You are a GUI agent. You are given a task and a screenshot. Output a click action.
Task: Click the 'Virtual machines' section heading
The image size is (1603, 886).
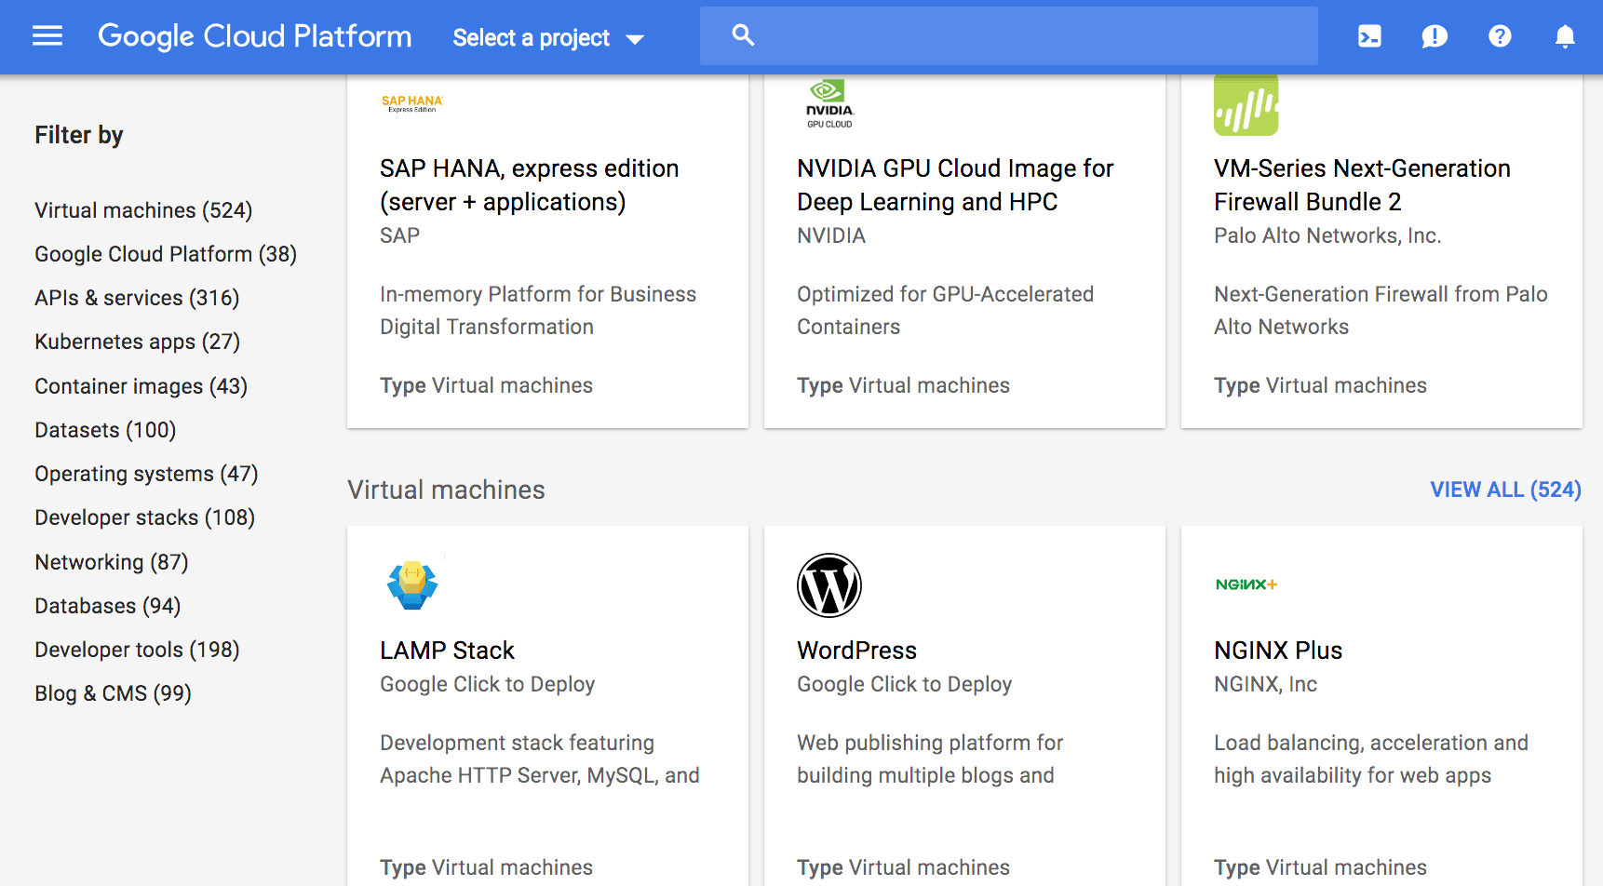pos(446,490)
